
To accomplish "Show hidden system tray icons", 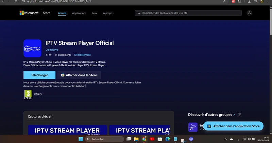I will coord(226,139).
